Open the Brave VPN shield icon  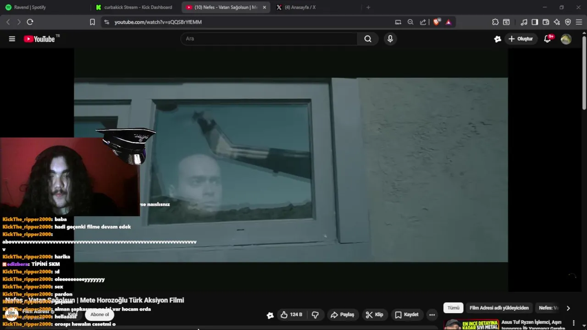pyautogui.click(x=568, y=22)
